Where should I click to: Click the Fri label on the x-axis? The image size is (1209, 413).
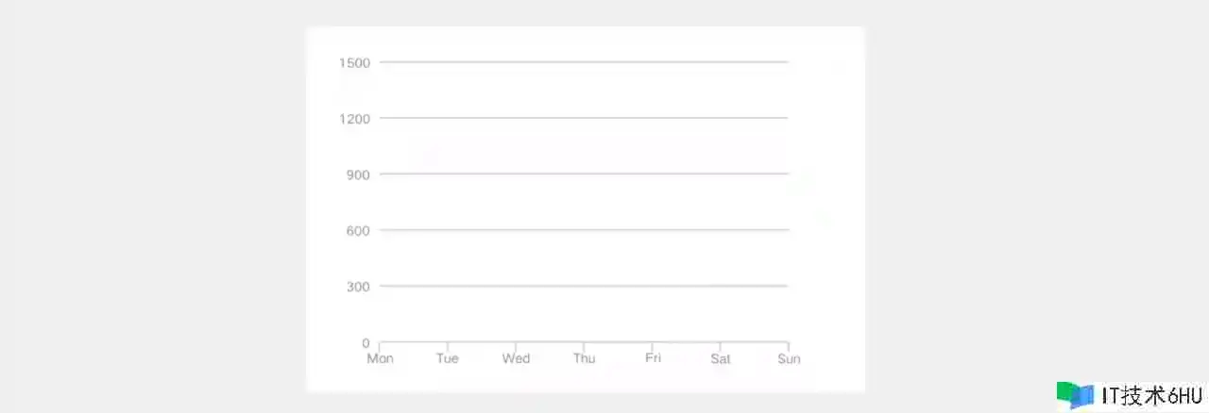[x=653, y=358]
